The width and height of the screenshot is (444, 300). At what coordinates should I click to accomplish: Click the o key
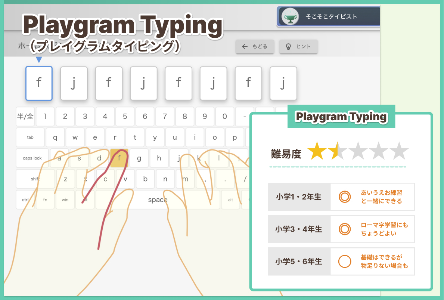[215, 137]
